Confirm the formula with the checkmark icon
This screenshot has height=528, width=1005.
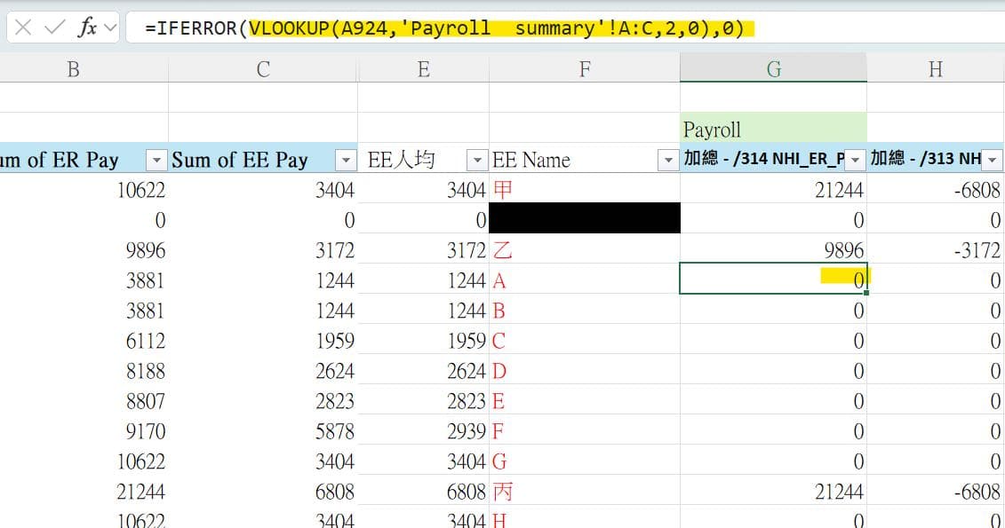pyautogui.click(x=54, y=28)
